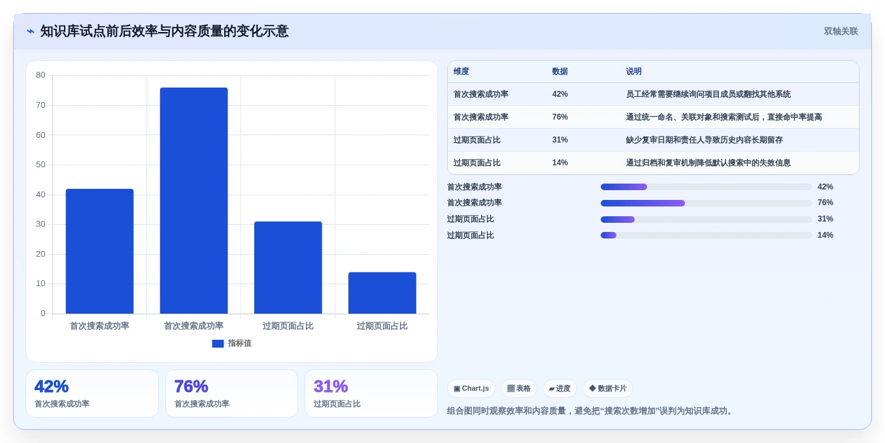
Task: Click the x-axis label under the 14 bar
Action: pyautogui.click(x=382, y=325)
